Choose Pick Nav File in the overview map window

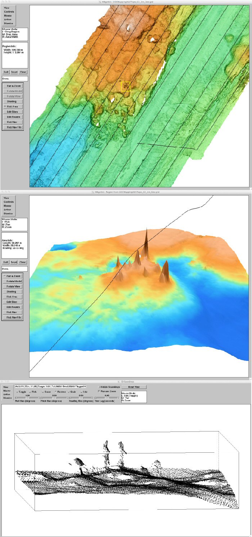13,127
